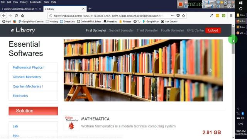Close the e-Library tab
247x139 pixels.
coord(83,9)
